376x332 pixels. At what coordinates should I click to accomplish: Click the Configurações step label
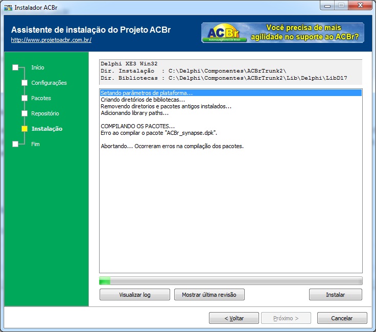coord(49,83)
